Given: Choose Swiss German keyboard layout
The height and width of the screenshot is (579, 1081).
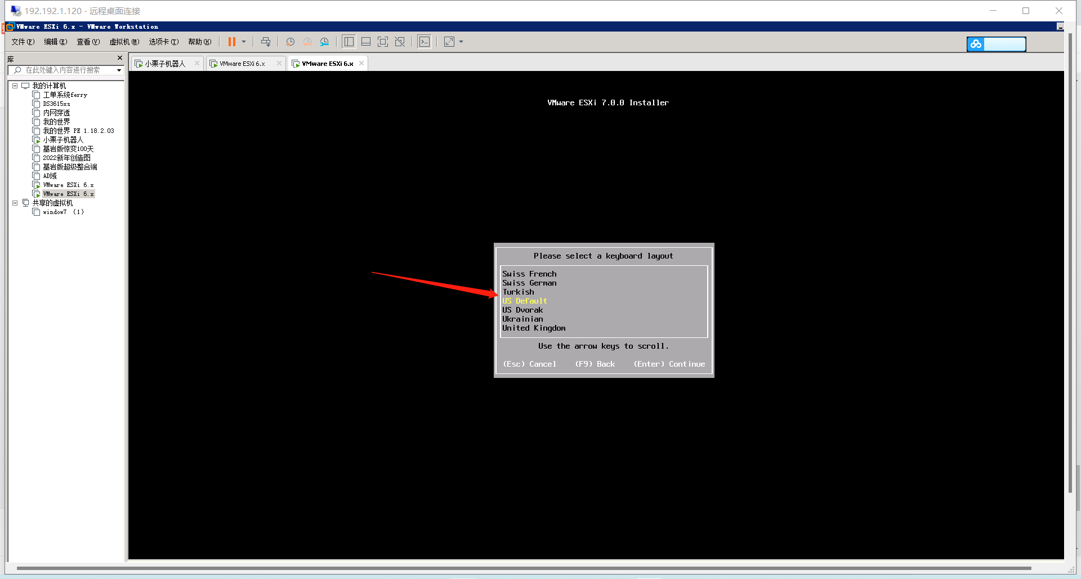Looking at the screenshot, I should 529,283.
